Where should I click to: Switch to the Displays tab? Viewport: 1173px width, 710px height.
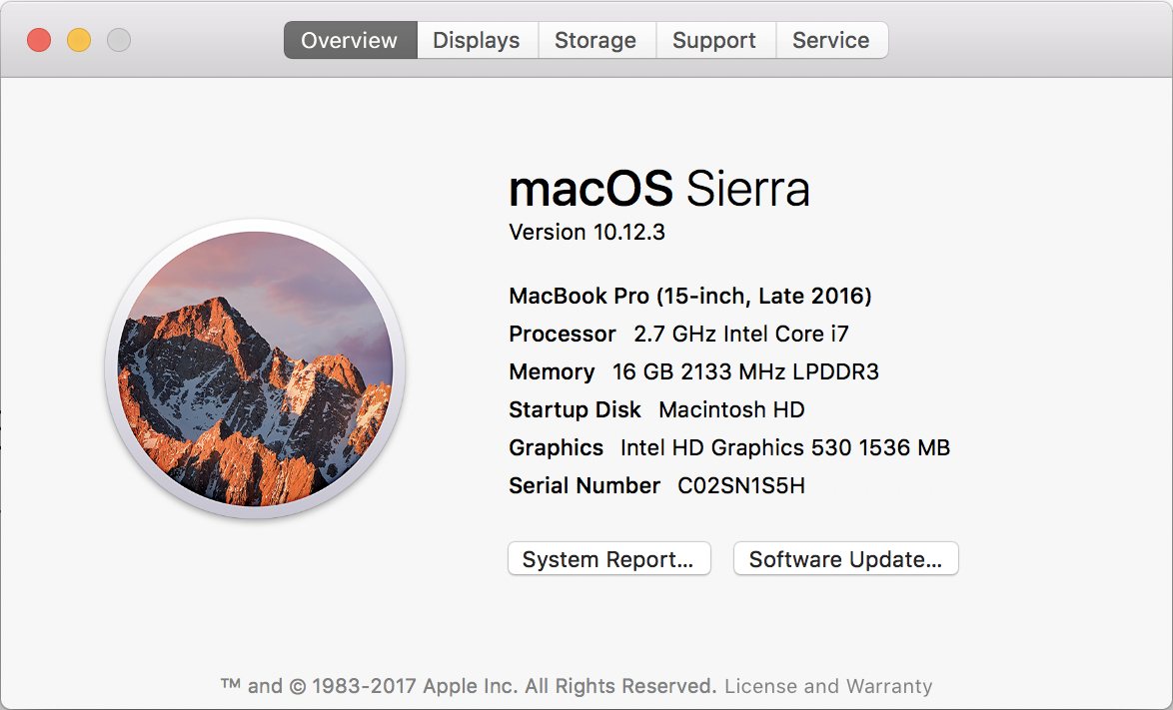[477, 40]
